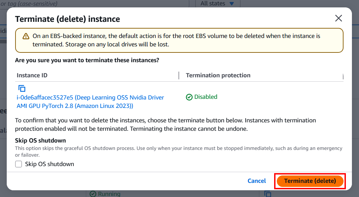Click the green check icon beside Running

(93, 194)
